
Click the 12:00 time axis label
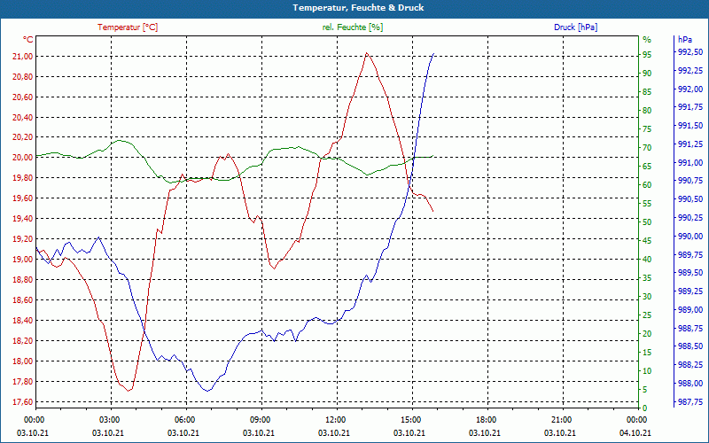click(334, 420)
